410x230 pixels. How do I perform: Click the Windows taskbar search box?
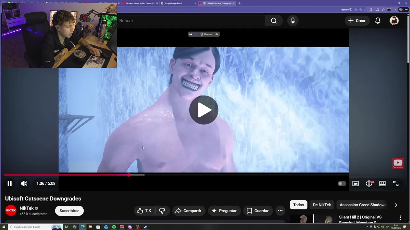pyautogui.click(x=35, y=227)
